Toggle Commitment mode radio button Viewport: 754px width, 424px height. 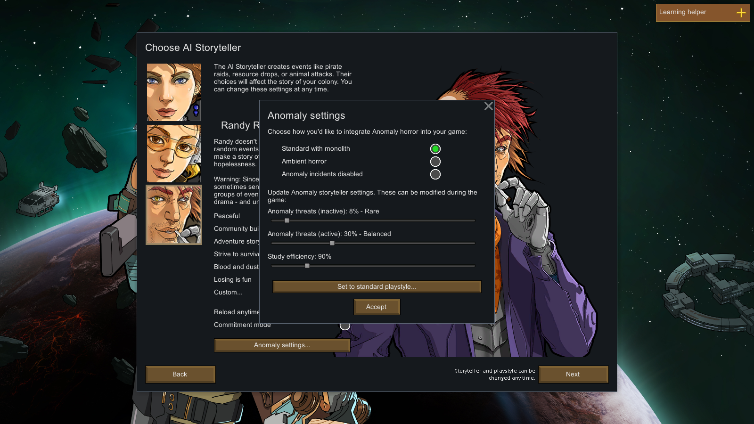pyautogui.click(x=345, y=325)
